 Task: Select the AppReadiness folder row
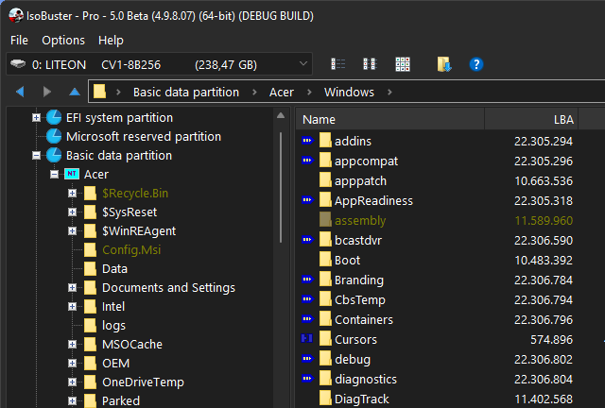coord(373,200)
